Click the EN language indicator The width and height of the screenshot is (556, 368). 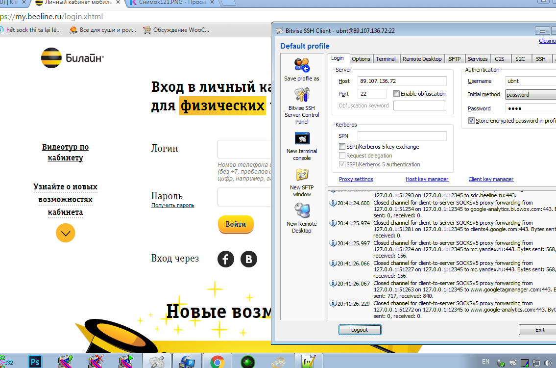click(x=486, y=362)
